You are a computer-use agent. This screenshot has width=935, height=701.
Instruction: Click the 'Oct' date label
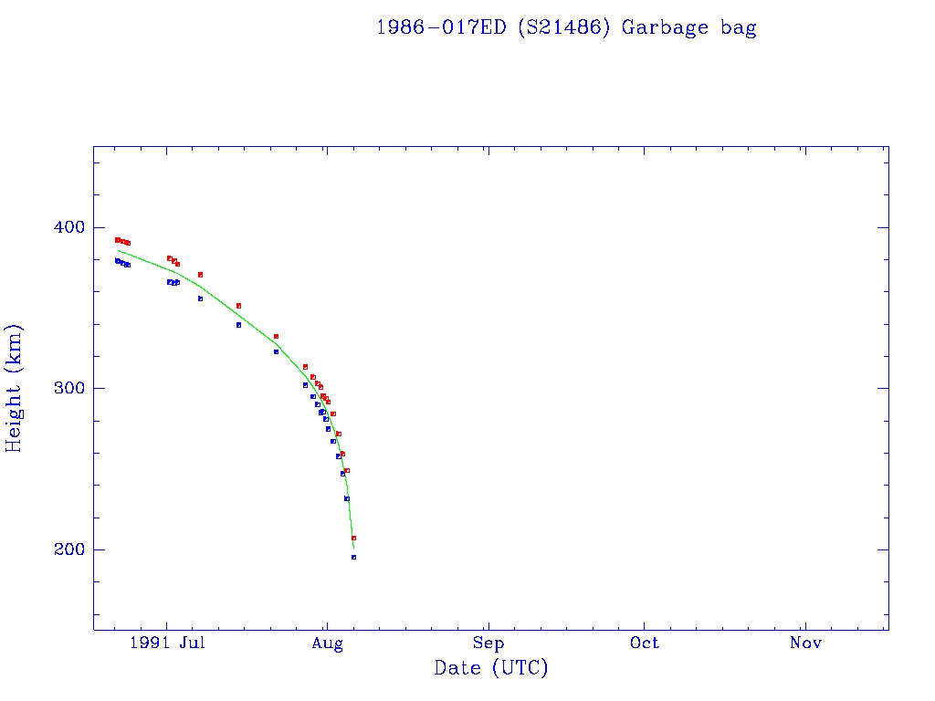click(644, 643)
